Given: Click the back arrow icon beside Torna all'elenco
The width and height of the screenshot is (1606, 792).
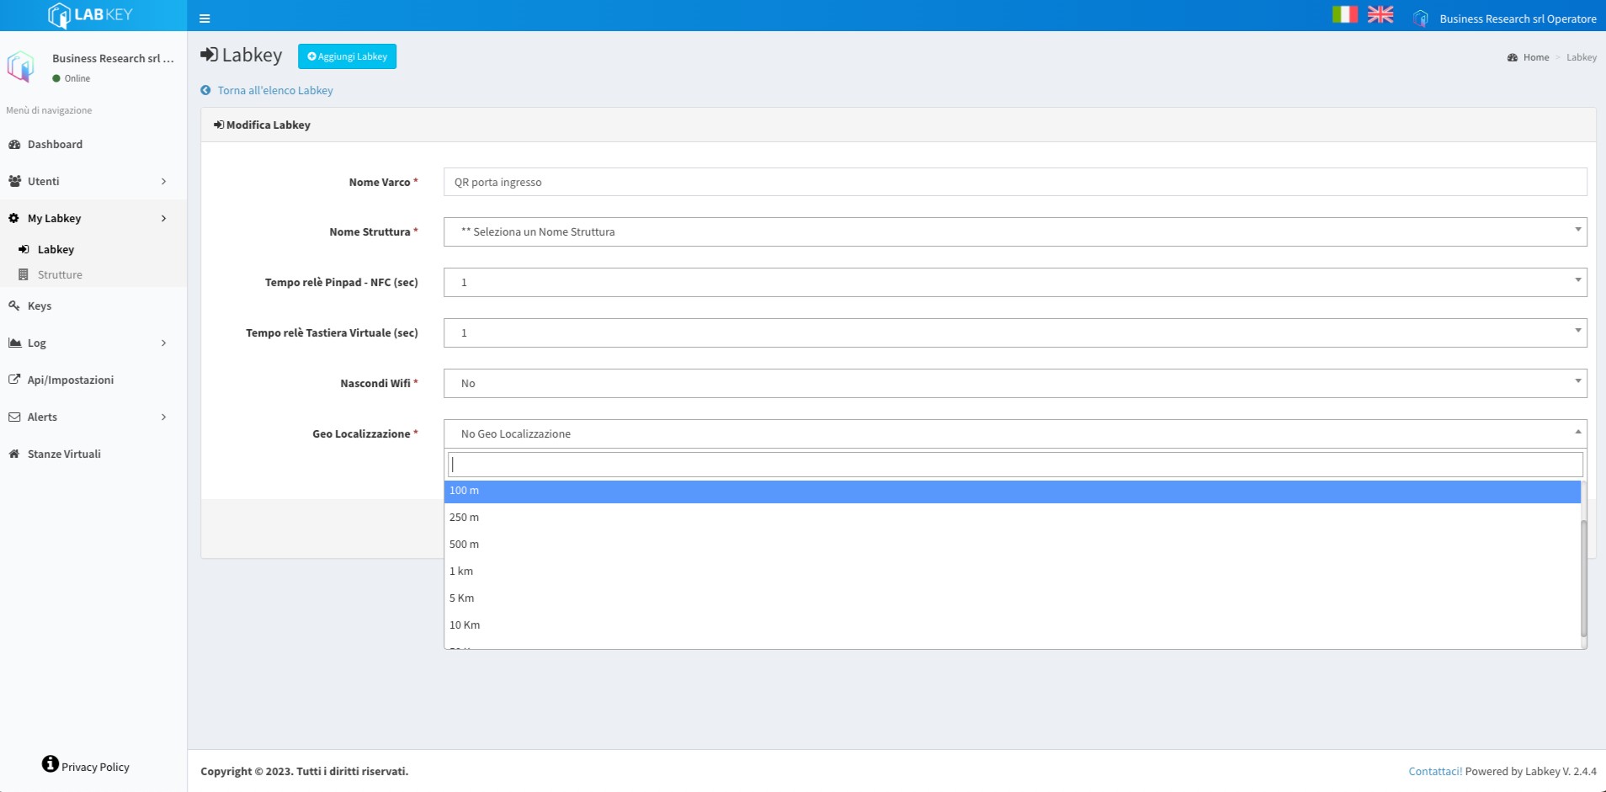Looking at the screenshot, I should tap(205, 90).
